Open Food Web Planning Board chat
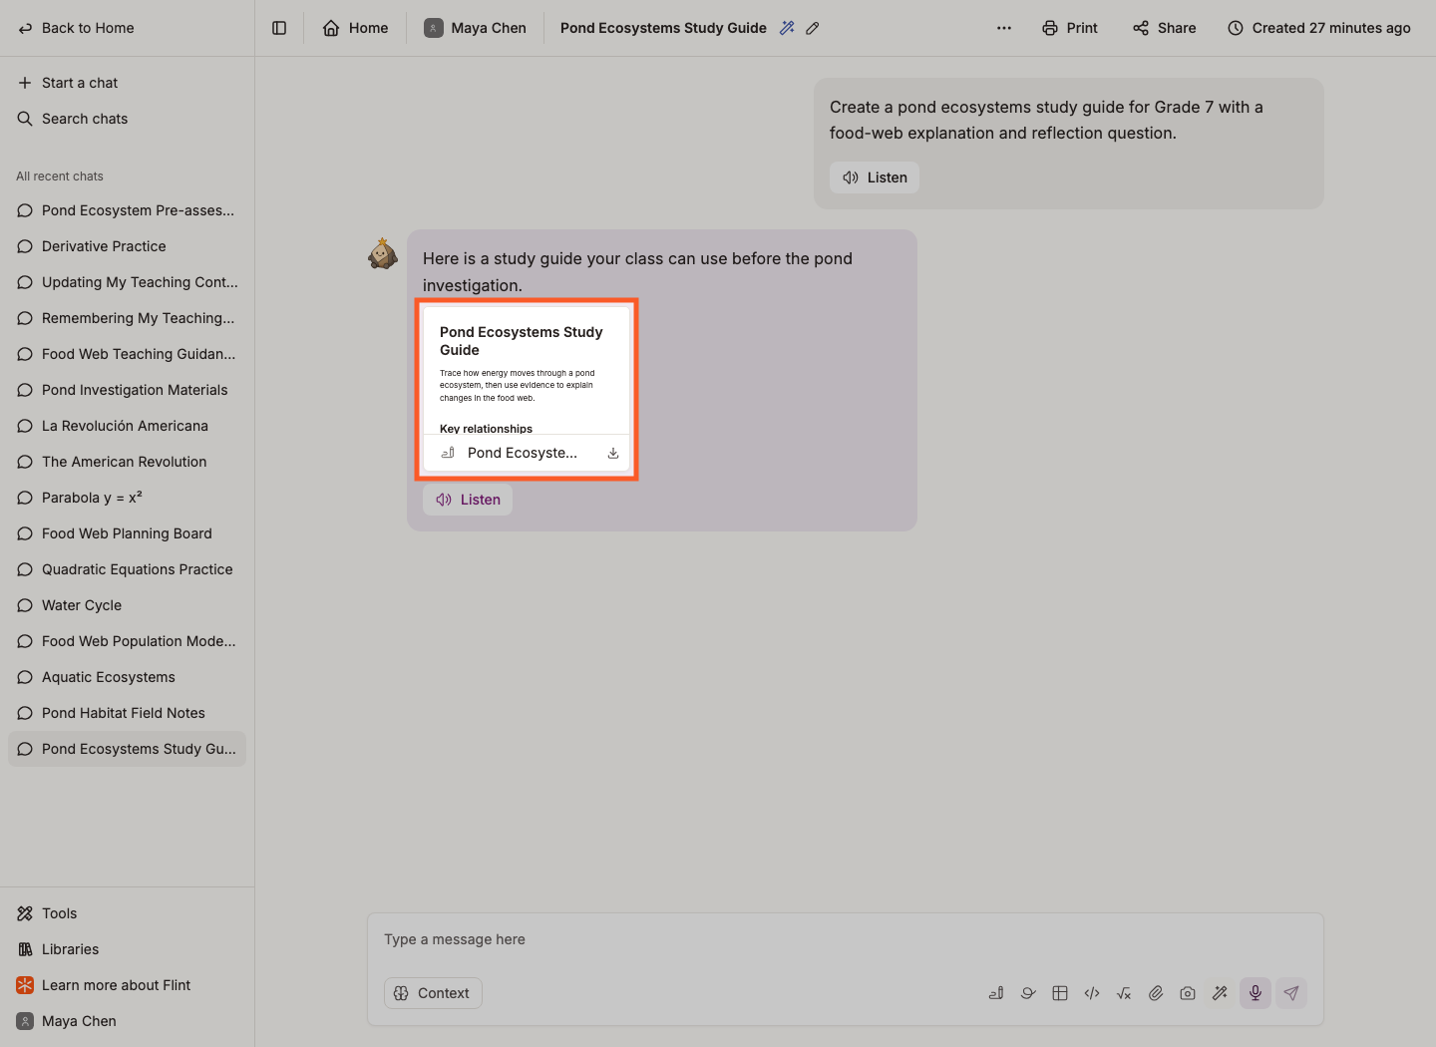1436x1047 pixels. [127, 533]
